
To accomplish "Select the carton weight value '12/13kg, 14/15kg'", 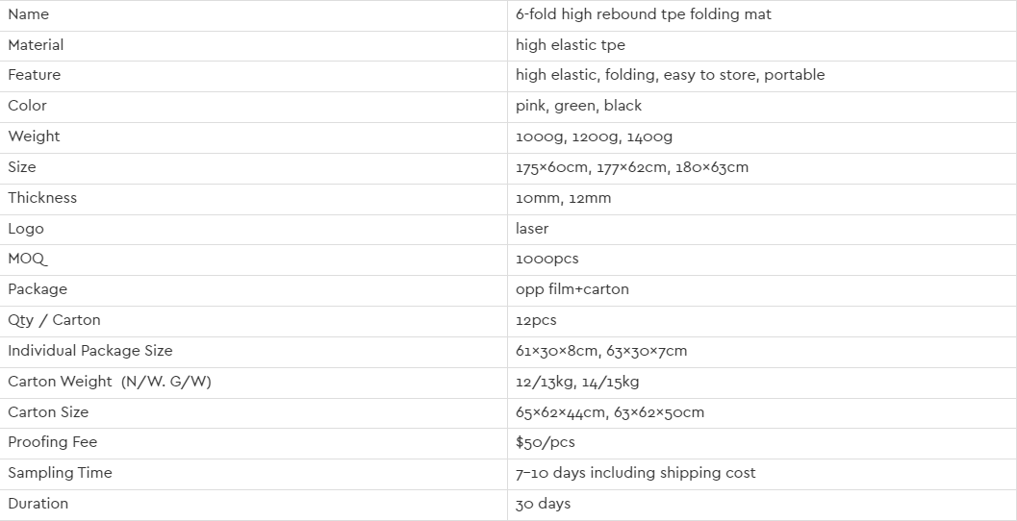I will coord(577,382).
